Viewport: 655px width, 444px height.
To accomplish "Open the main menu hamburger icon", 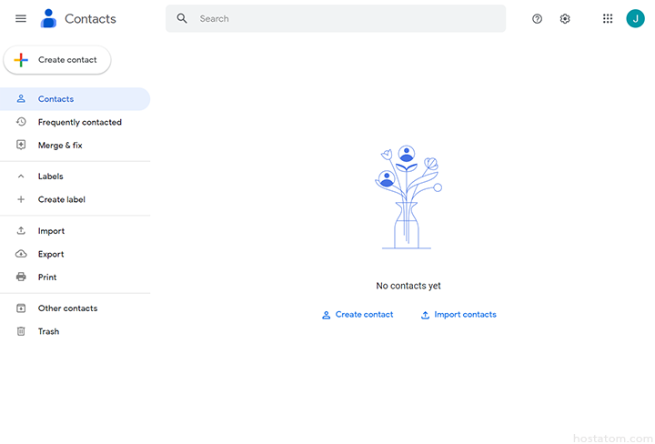I will click(x=21, y=18).
